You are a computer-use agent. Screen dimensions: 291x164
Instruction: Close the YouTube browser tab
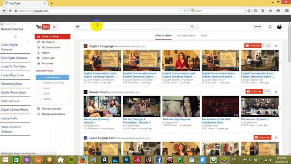45,3
